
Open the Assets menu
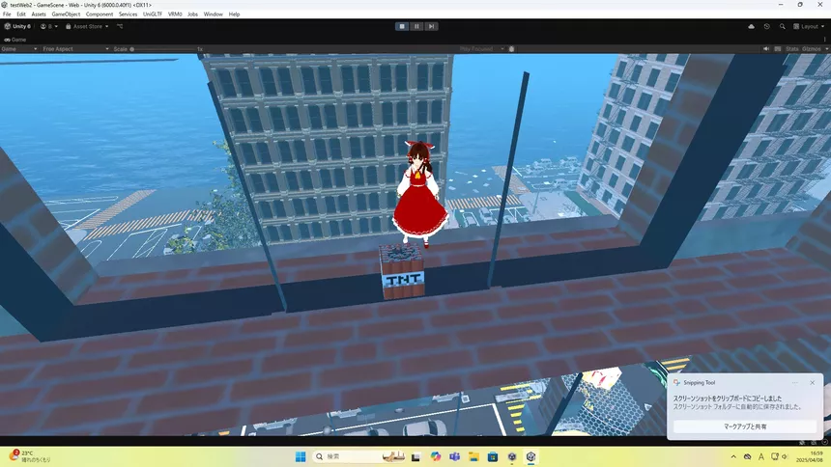(x=39, y=14)
